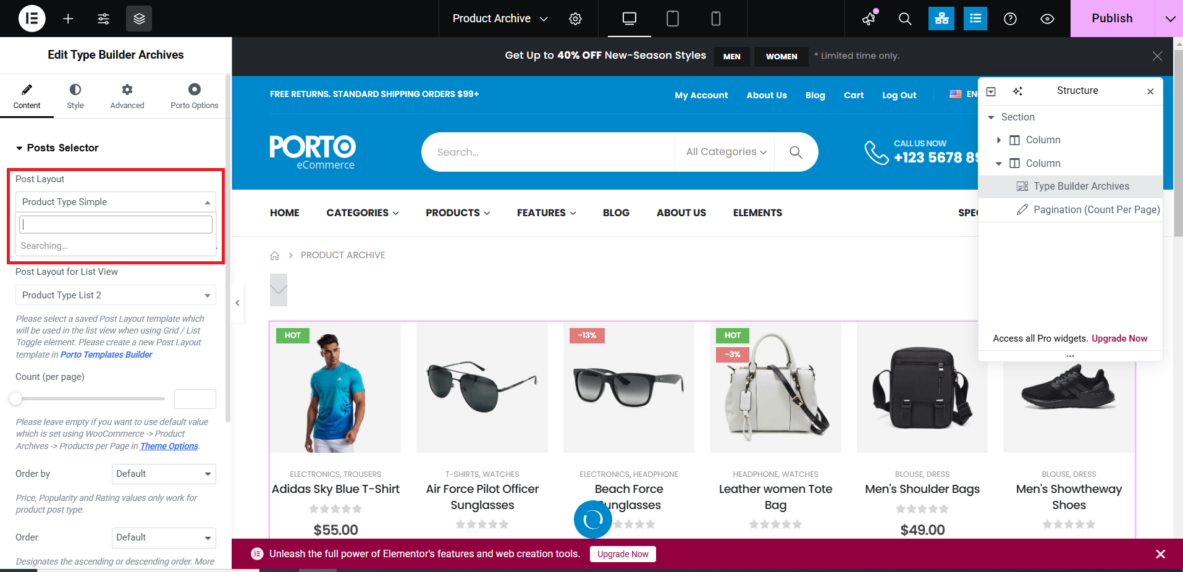Collapse all in Structure panel icon

[x=991, y=91]
